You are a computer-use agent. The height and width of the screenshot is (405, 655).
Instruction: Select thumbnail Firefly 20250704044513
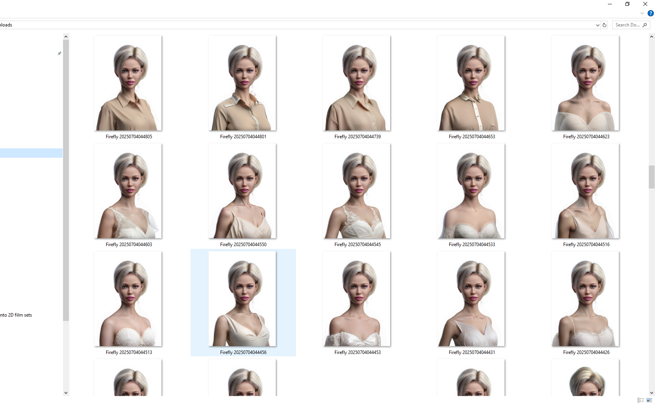click(128, 299)
